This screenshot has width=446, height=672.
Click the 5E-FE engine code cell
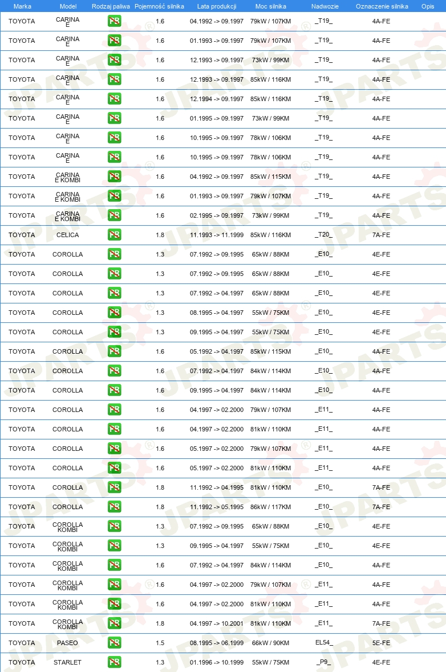pyautogui.click(x=381, y=643)
